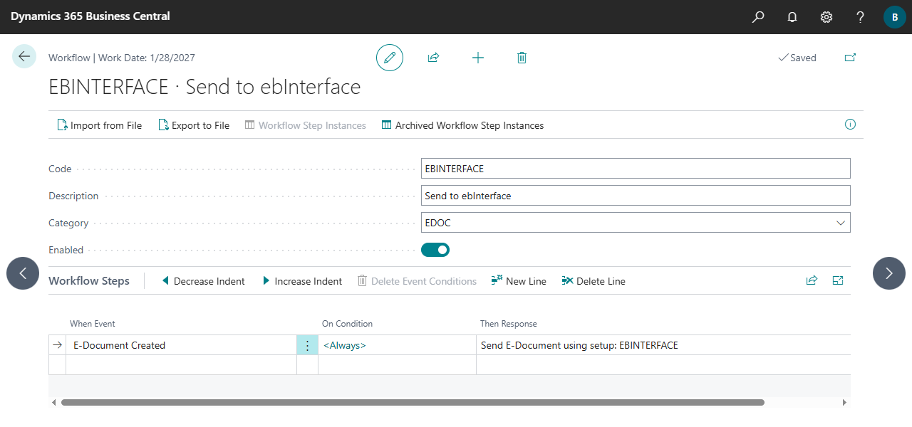912x427 pixels.
Task: Click Delete Line
Action: click(594, 281)
